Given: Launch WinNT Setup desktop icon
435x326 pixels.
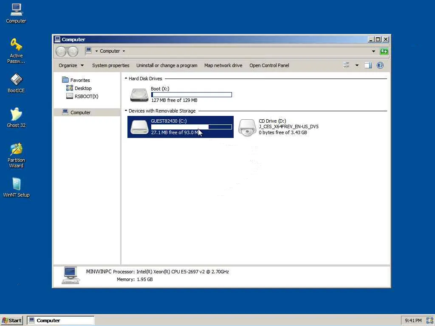Looking at the screenshot, I should [x=16, y=187].
